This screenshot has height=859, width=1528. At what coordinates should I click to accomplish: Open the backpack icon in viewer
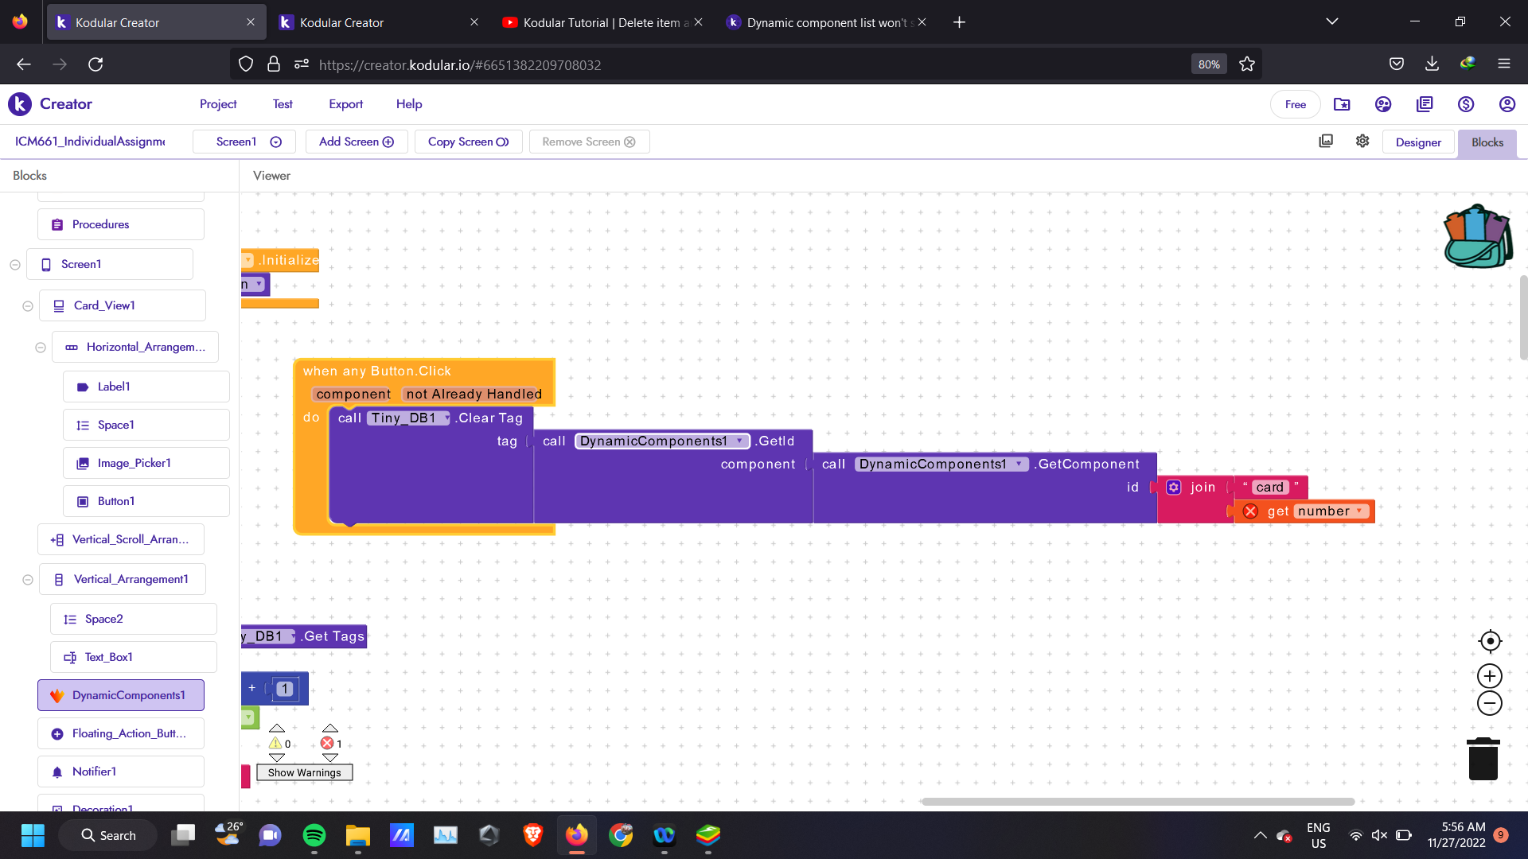point(1478,236)
